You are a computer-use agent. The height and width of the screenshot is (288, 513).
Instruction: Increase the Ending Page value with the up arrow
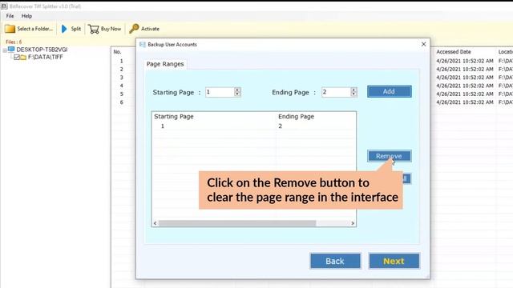[x=353, y=90]
